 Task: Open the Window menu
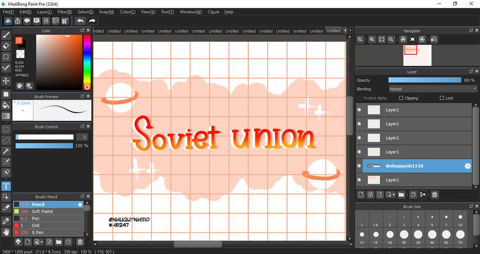[x=191, y=12]
